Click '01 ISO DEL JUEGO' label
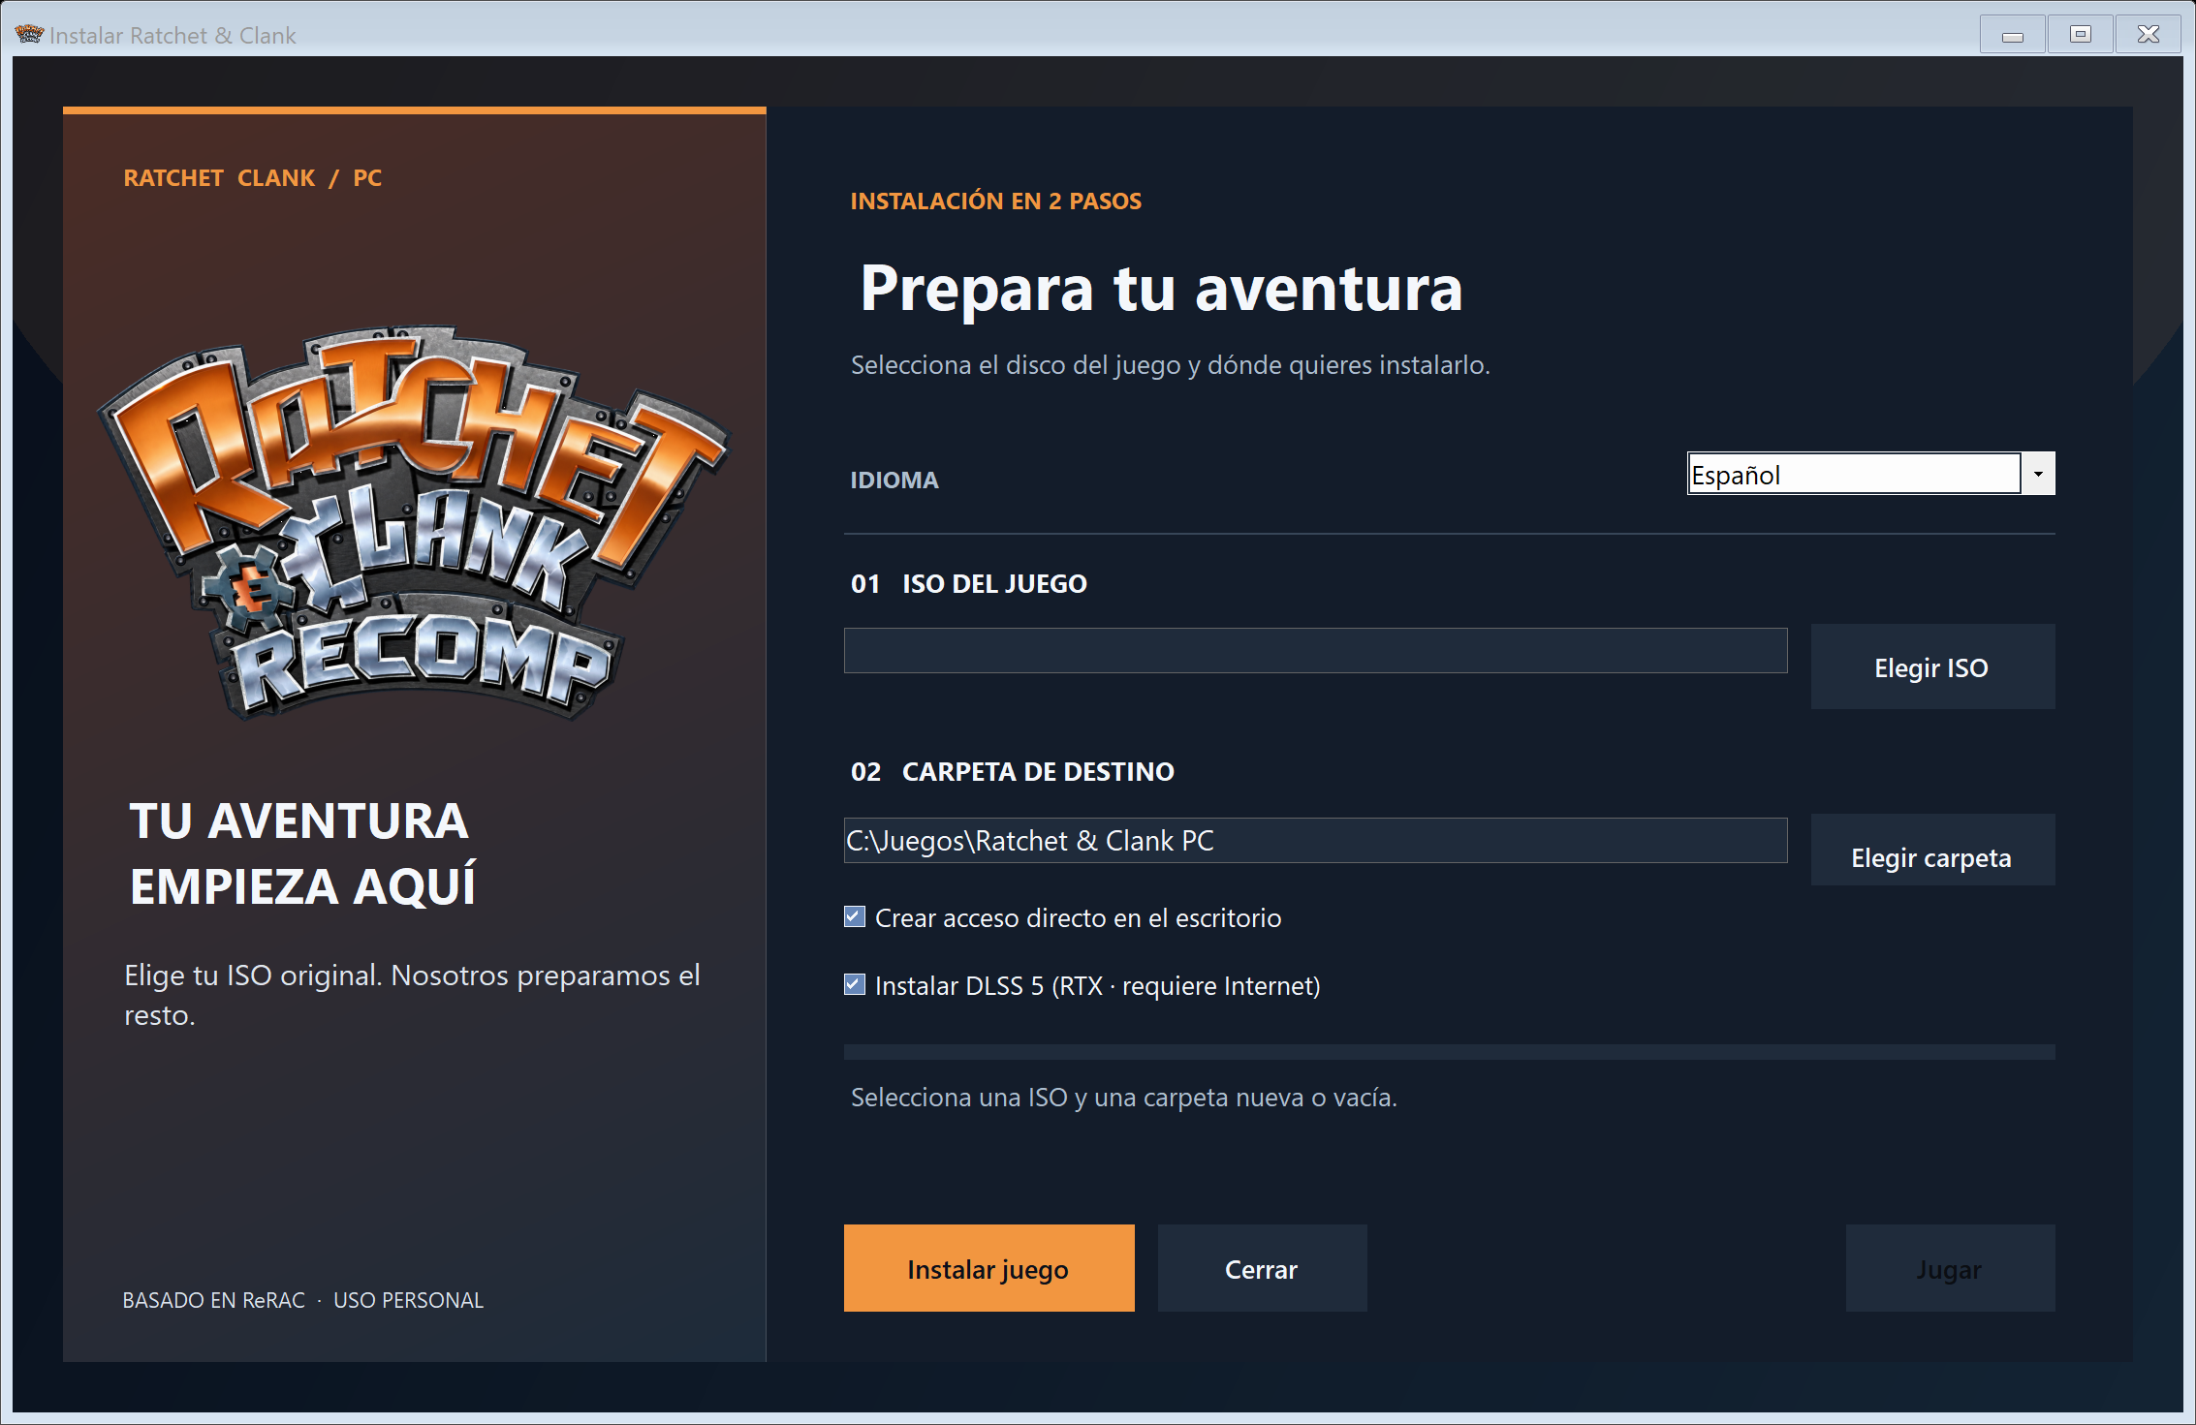The height and width of the screenshot is (1425, 2196). [969, 584]
